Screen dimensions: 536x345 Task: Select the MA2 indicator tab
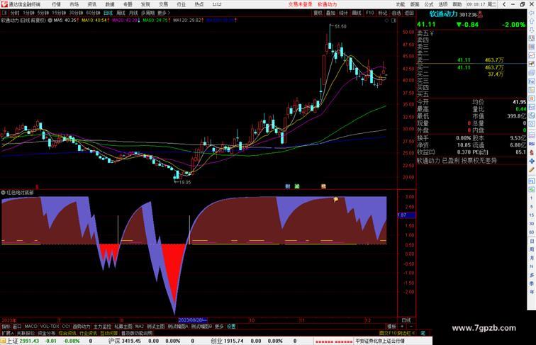[x=140, y=327]
